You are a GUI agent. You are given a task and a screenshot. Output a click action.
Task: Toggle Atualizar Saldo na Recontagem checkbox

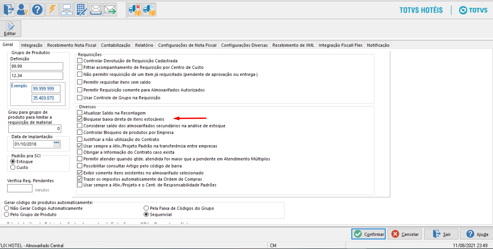click(80, 113)
